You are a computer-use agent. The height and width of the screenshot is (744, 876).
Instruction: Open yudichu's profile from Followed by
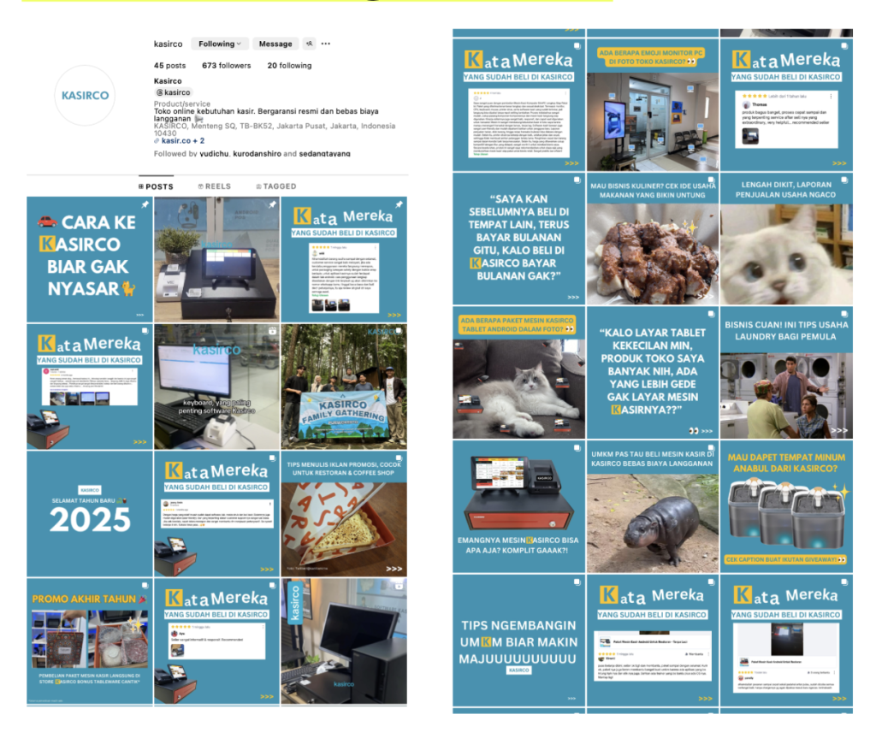(214, 154)
